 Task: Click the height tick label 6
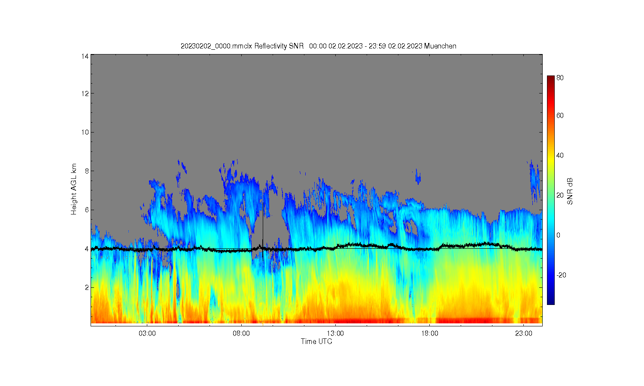(x=87, y=210)
